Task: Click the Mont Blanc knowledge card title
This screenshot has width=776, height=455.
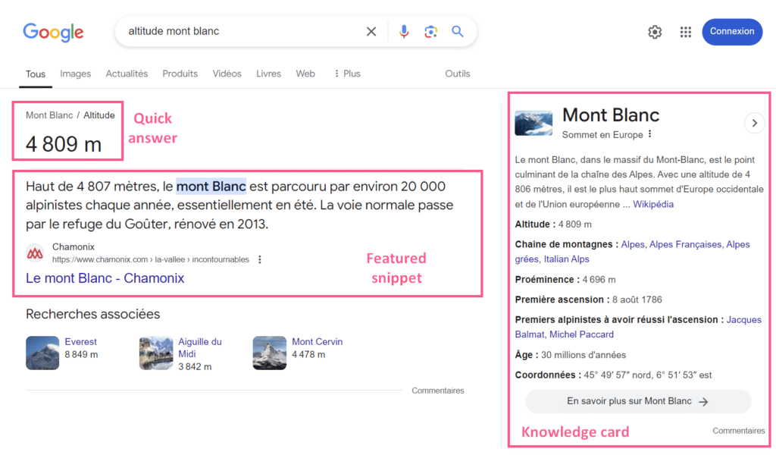Action: coord(611,115)
